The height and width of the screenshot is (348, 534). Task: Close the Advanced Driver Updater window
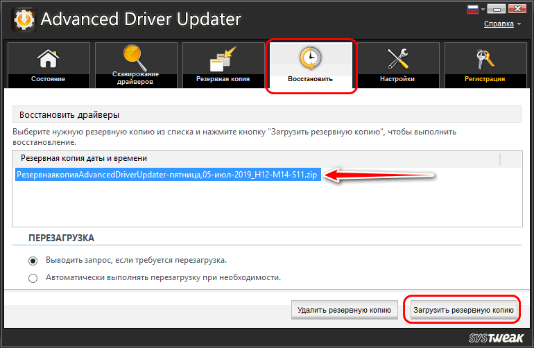517,9
